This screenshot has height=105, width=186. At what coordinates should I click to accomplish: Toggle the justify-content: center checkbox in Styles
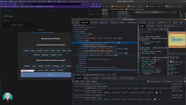140,53
